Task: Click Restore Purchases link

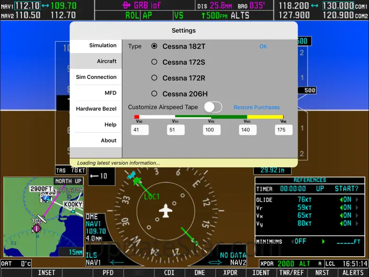Action: [x=256, y=107]
